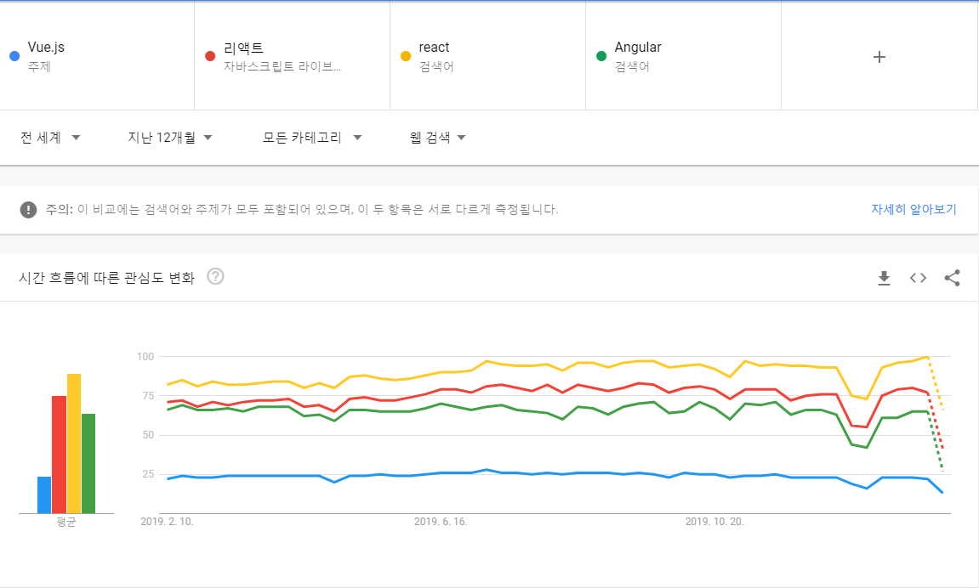Click the yellow react color dot
Viewport: 979px width, 588px height.
tap(406, 56)
